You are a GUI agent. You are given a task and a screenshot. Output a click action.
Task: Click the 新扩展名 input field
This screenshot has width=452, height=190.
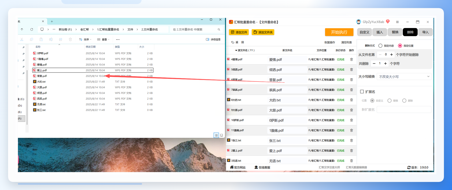404,109
